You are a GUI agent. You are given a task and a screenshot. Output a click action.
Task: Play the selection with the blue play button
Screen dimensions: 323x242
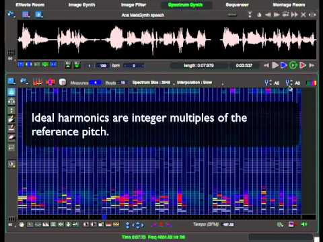284,65
